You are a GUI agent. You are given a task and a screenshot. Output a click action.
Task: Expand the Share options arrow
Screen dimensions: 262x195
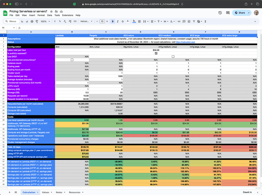[x=249, y=13]
